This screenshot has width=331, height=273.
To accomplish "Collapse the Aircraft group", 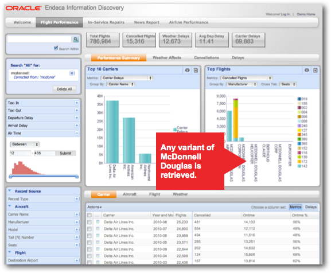I will coord(10,206).
